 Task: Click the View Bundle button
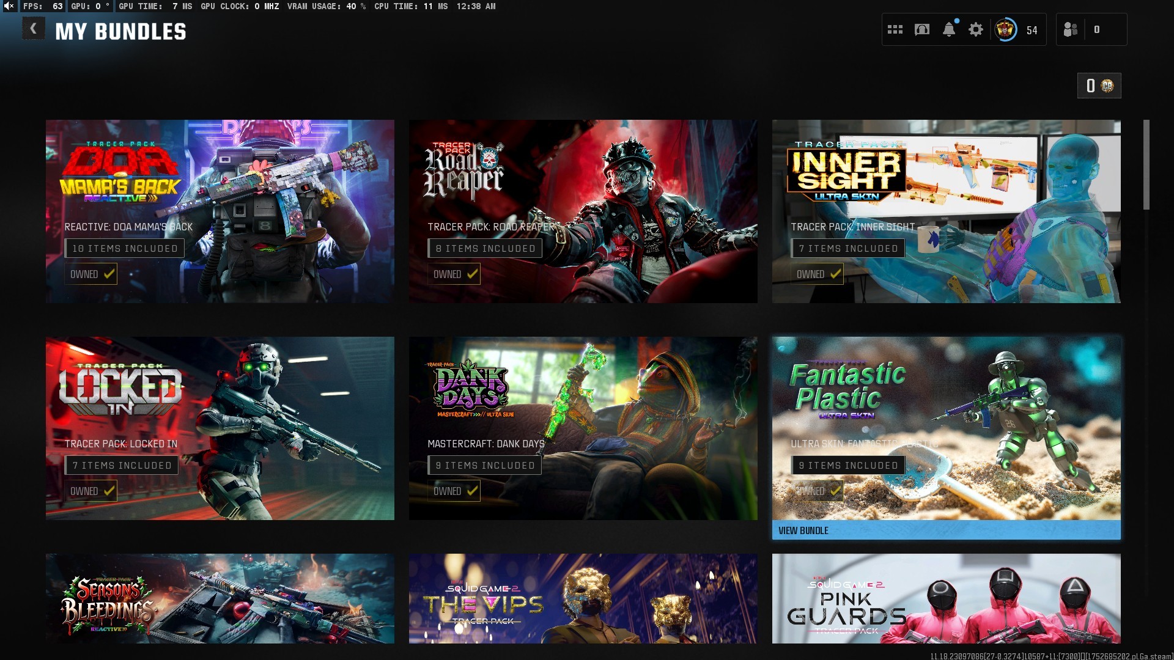point(946,530)
